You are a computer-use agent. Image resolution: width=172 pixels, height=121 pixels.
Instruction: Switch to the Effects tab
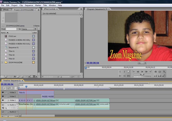[x=6, y=9]
